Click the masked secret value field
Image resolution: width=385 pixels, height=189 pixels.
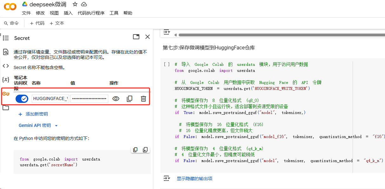(x=89, y=99)
